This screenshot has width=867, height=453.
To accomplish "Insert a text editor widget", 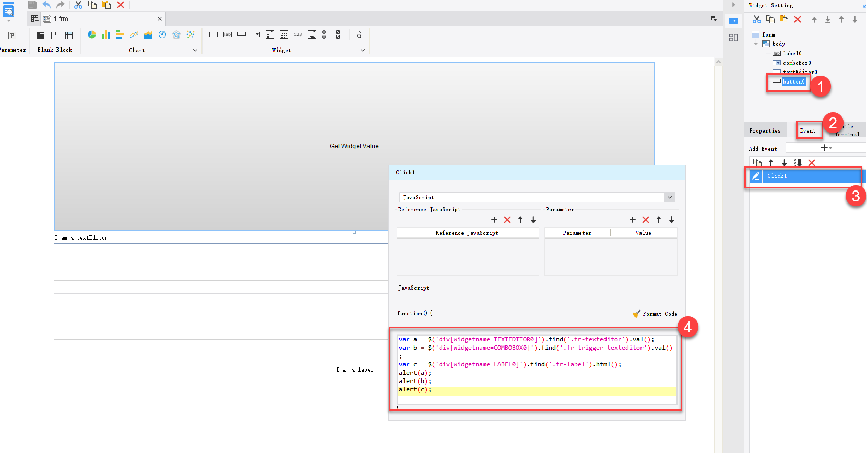I will (x=213, y=34).
